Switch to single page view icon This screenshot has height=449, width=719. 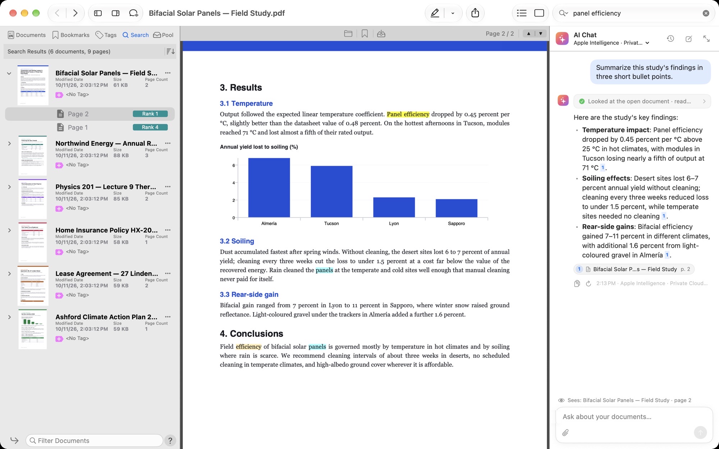pos(539,13)
